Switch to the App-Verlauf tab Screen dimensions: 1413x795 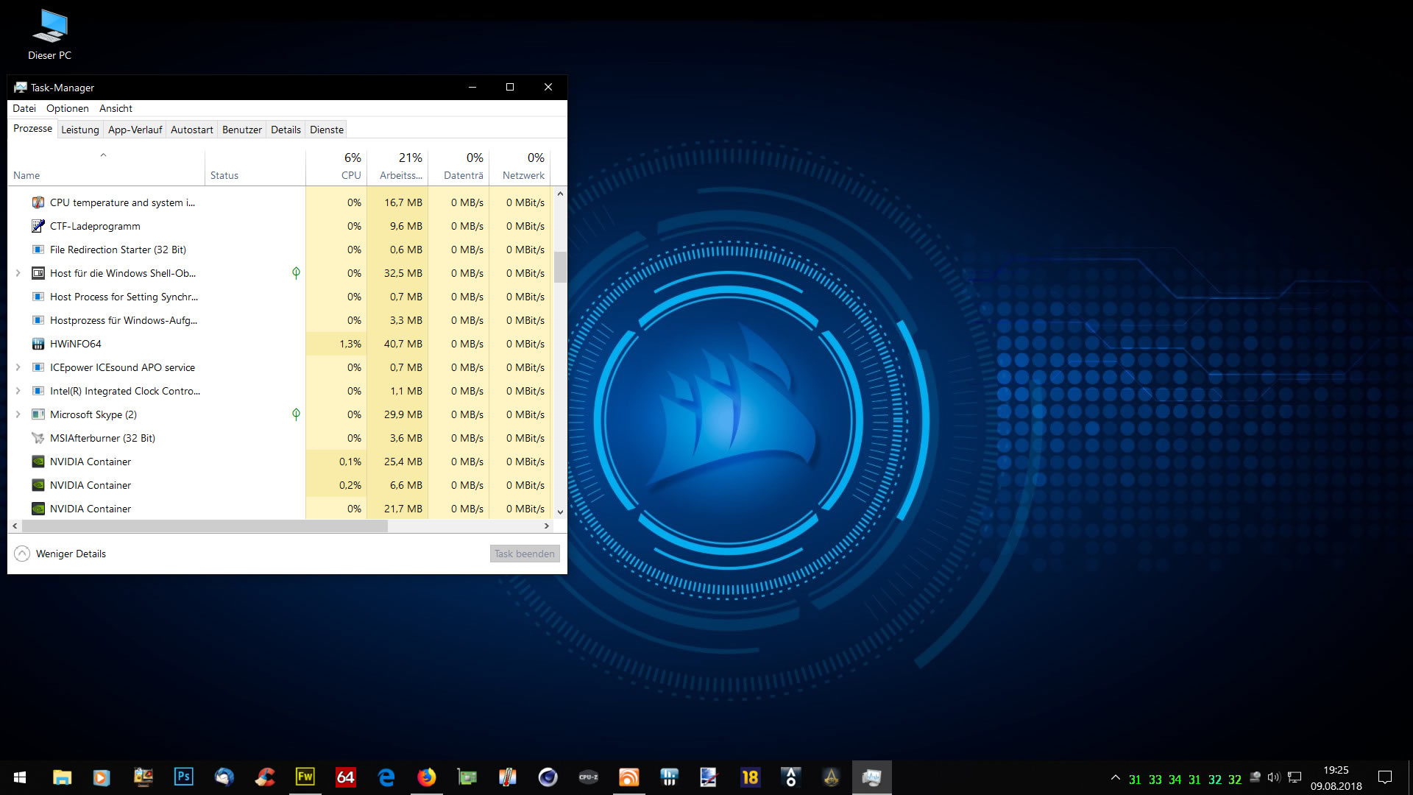tap(135, 130)
